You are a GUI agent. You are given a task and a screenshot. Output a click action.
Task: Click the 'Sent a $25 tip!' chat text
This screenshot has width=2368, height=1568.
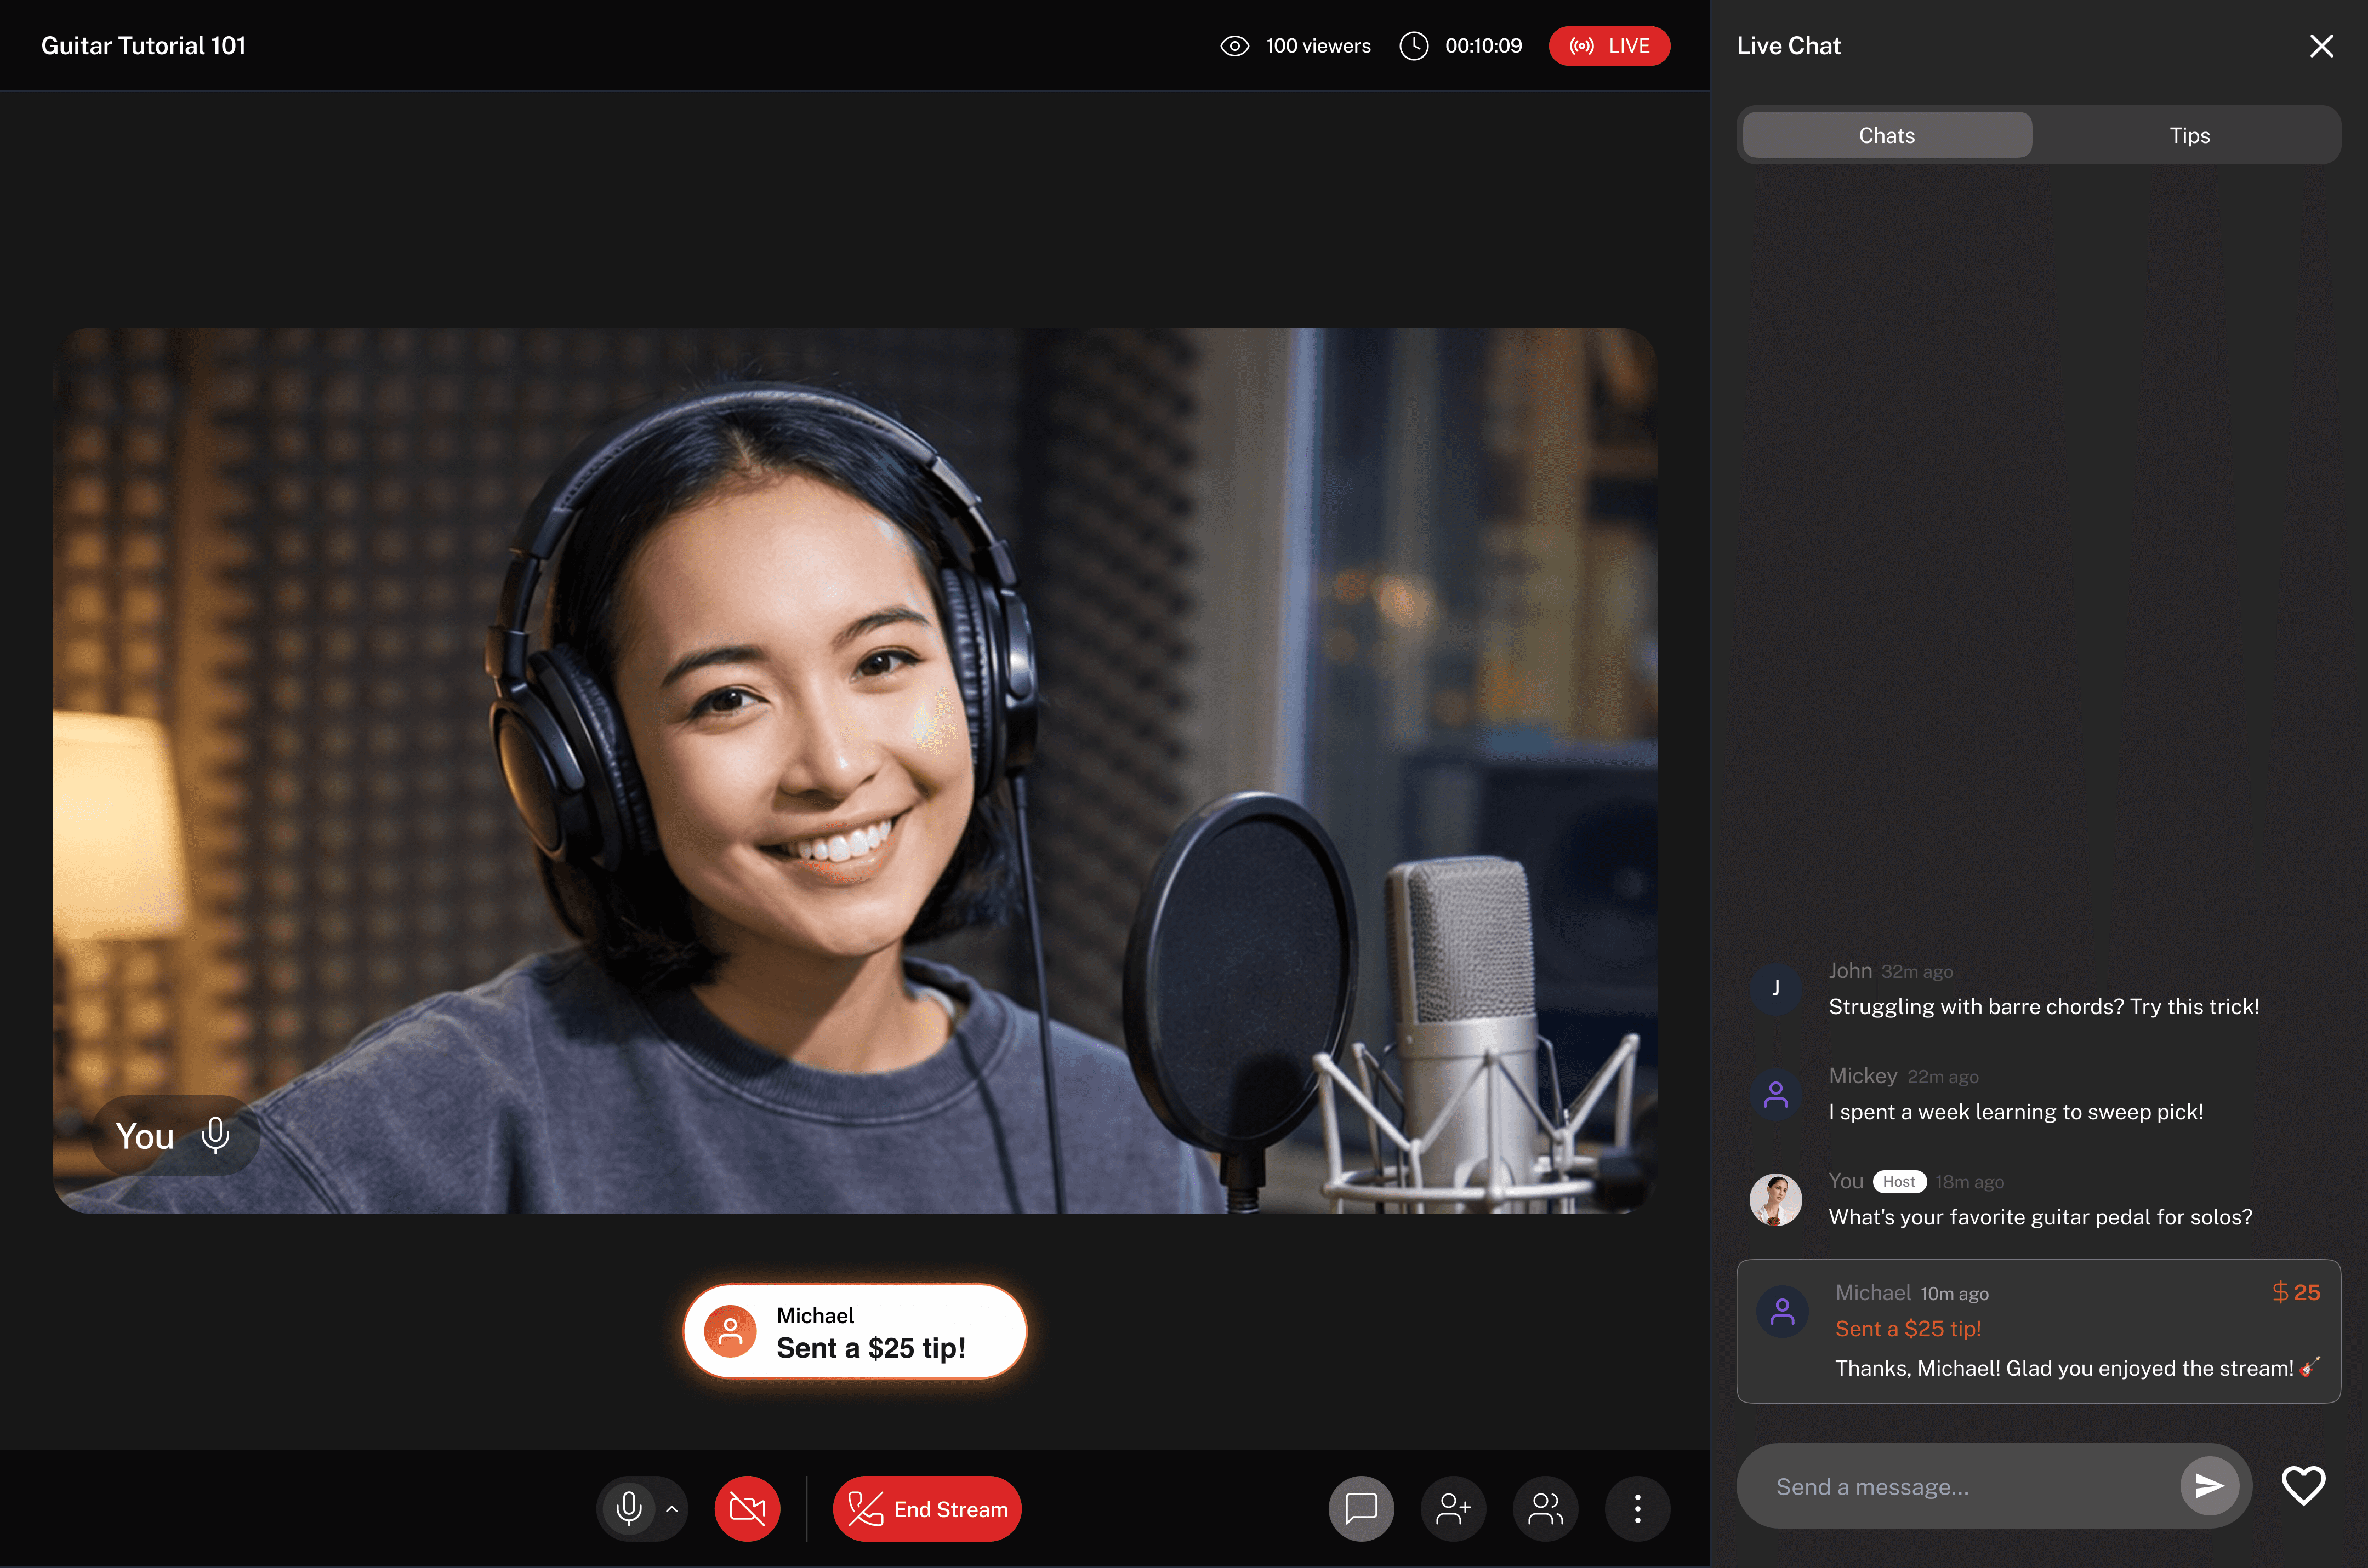pyautogui.click(x=1907, y=1328)
